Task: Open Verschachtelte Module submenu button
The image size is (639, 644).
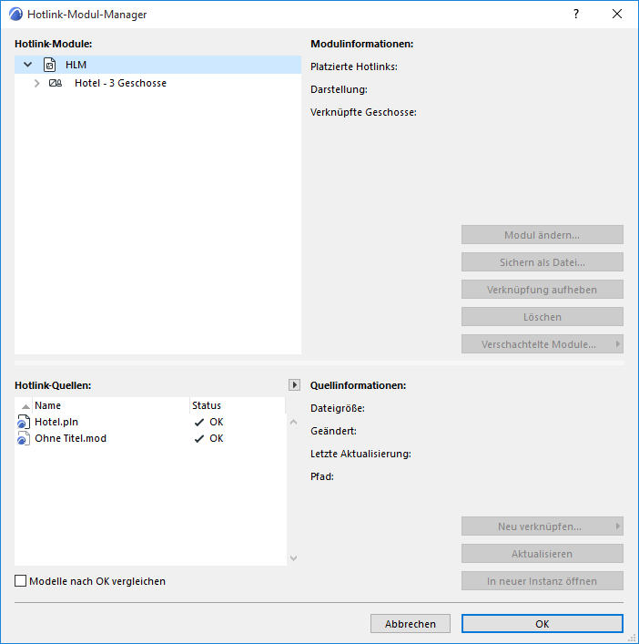Action: tap(543, 344)
